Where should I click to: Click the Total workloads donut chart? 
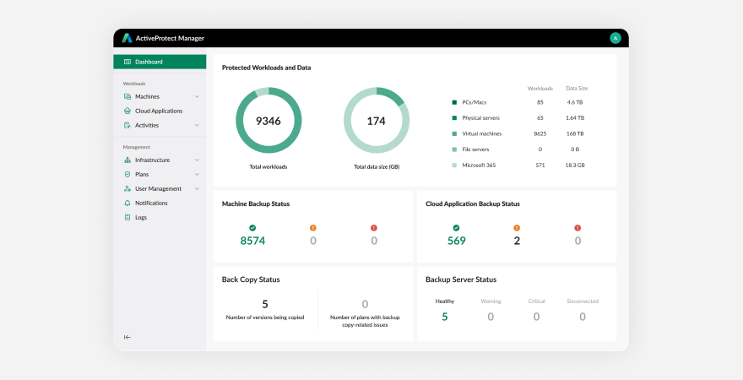coord(268,121)
